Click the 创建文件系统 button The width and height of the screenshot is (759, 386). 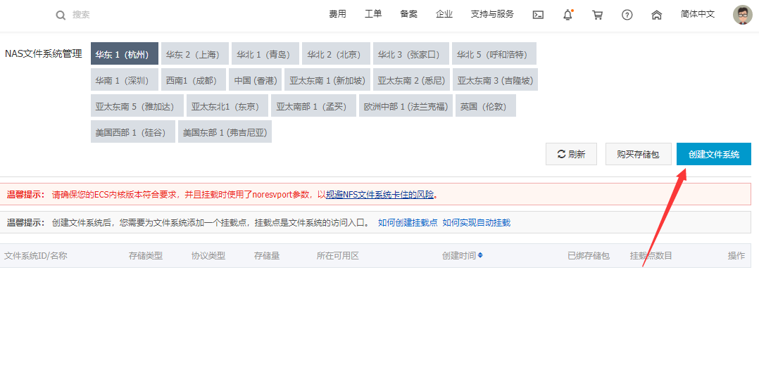pos(714,154)
